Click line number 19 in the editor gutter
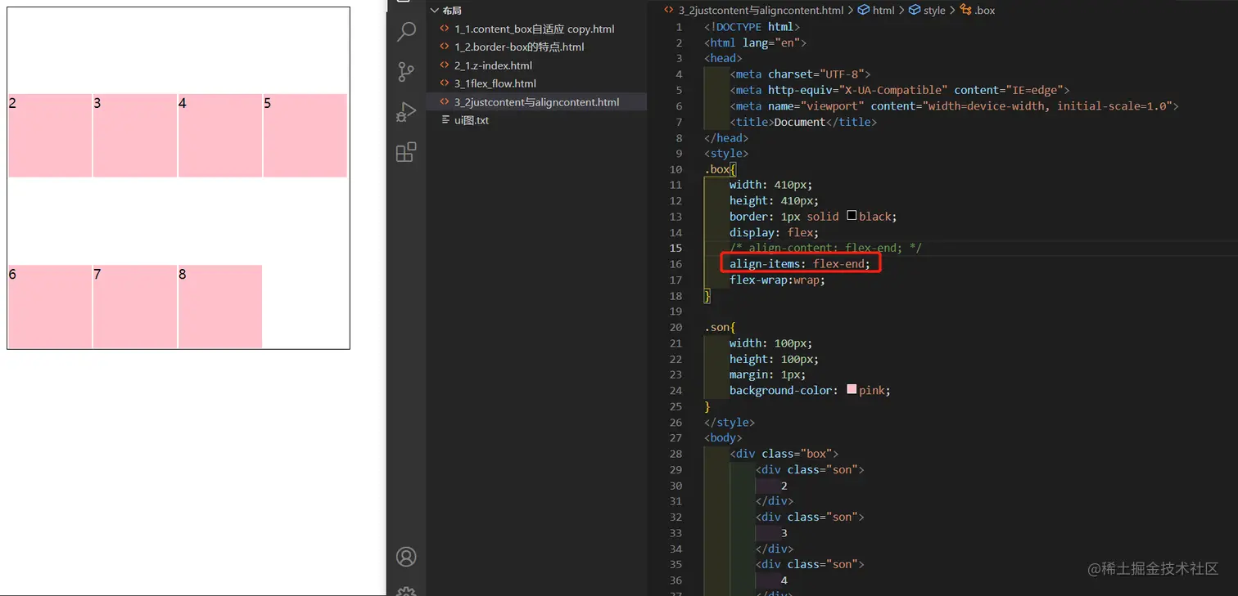Viewport: 1238px width, 596px height. point(675,311)
